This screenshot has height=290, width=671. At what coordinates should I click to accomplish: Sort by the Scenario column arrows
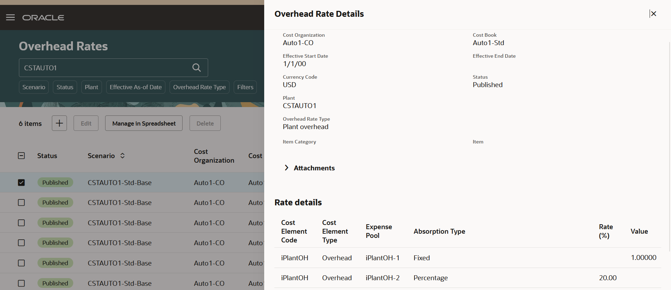tap(122, 156)
